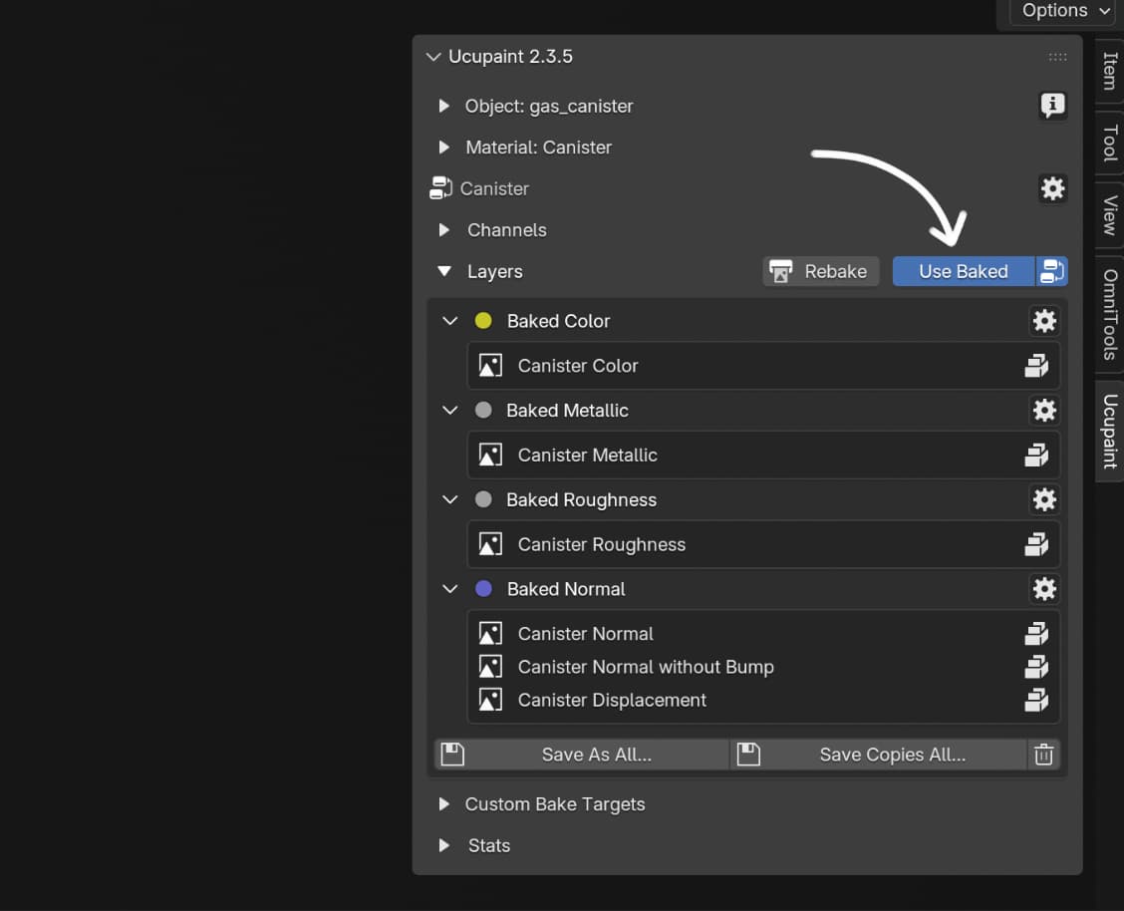Click the Canister Roughness image icon
The height and width of the screenshot is (911, 1124).
[x=490, y=545]
